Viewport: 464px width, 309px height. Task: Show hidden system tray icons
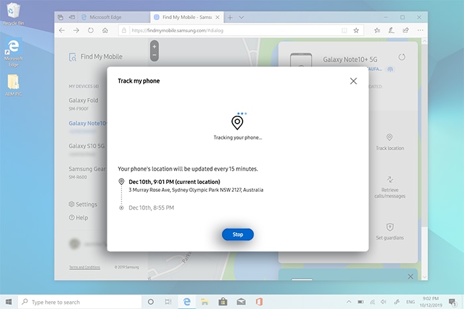(349, 302)
